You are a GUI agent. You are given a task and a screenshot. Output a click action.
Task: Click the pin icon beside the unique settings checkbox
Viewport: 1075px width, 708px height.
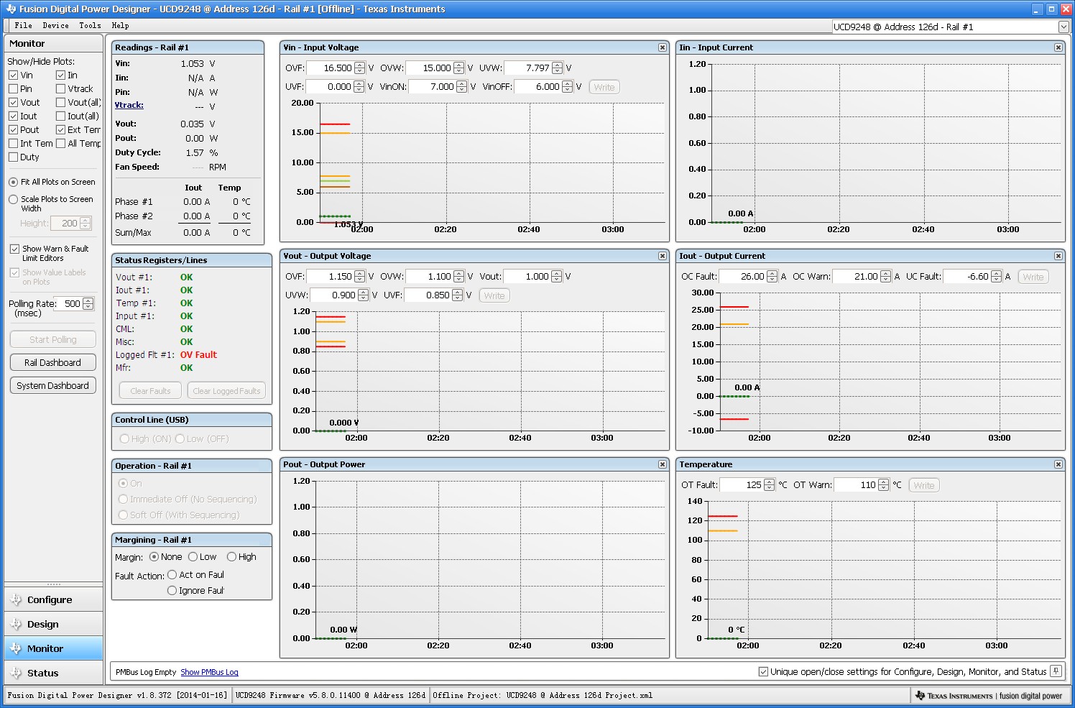[1056, 671]
